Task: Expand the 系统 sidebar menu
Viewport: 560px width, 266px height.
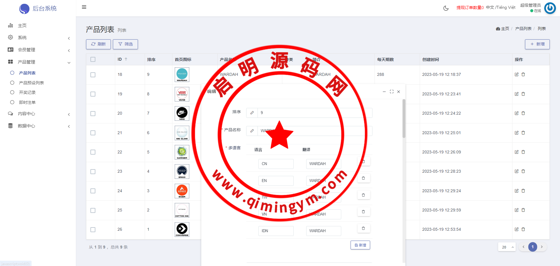Action: point(39,38)
